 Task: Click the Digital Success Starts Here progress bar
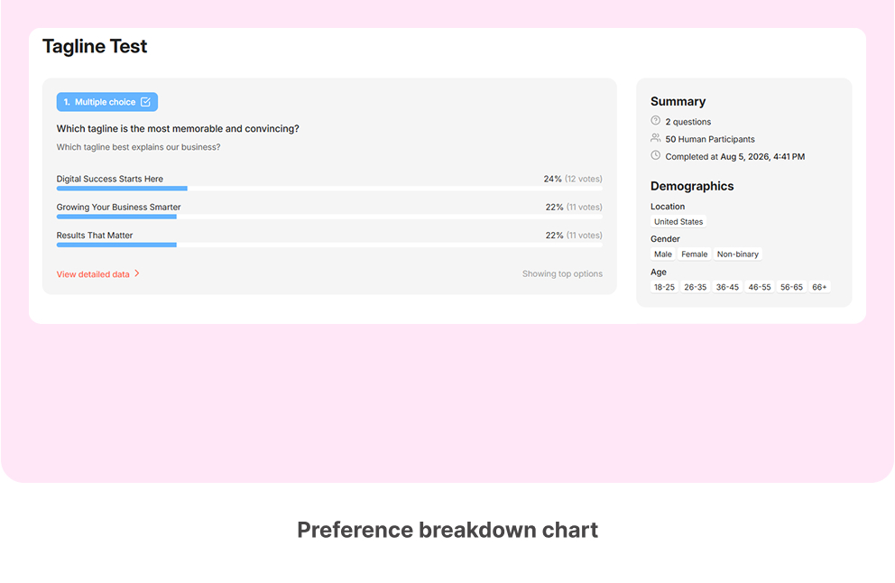click(329, 188)
